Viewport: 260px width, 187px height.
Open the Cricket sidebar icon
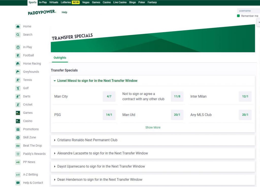[x=18, y=105]
